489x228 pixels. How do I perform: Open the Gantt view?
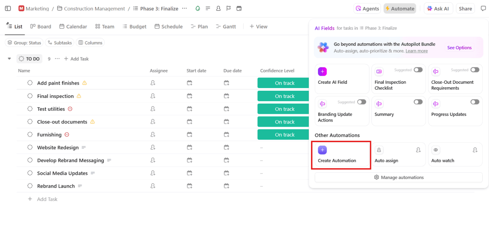click(226, 26)
